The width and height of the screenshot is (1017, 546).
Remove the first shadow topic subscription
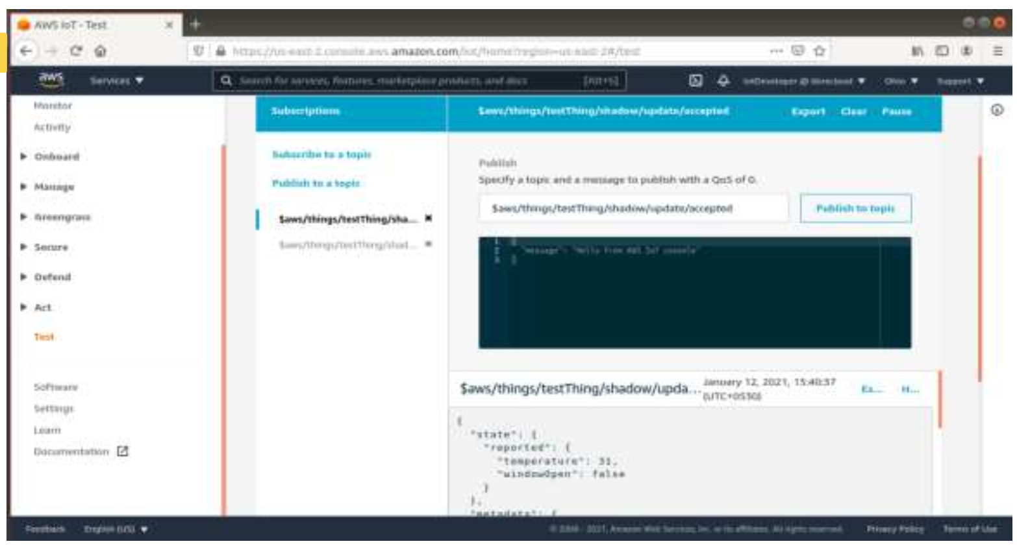pos(428,219)
